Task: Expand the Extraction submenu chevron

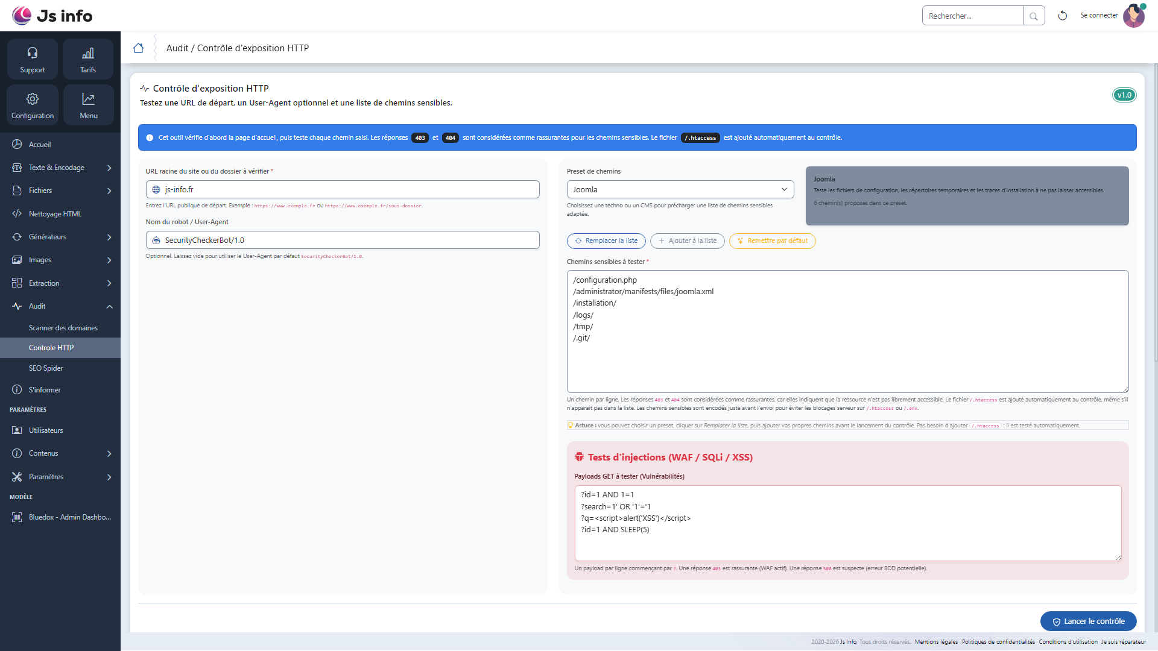Action: (x=109, y=283)
